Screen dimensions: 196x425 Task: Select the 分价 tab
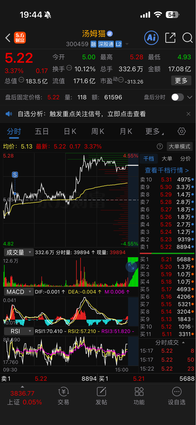point(185,159)
